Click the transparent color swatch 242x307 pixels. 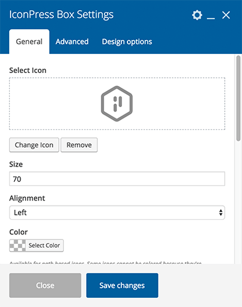pyautogui.click(x=17, y=246)
